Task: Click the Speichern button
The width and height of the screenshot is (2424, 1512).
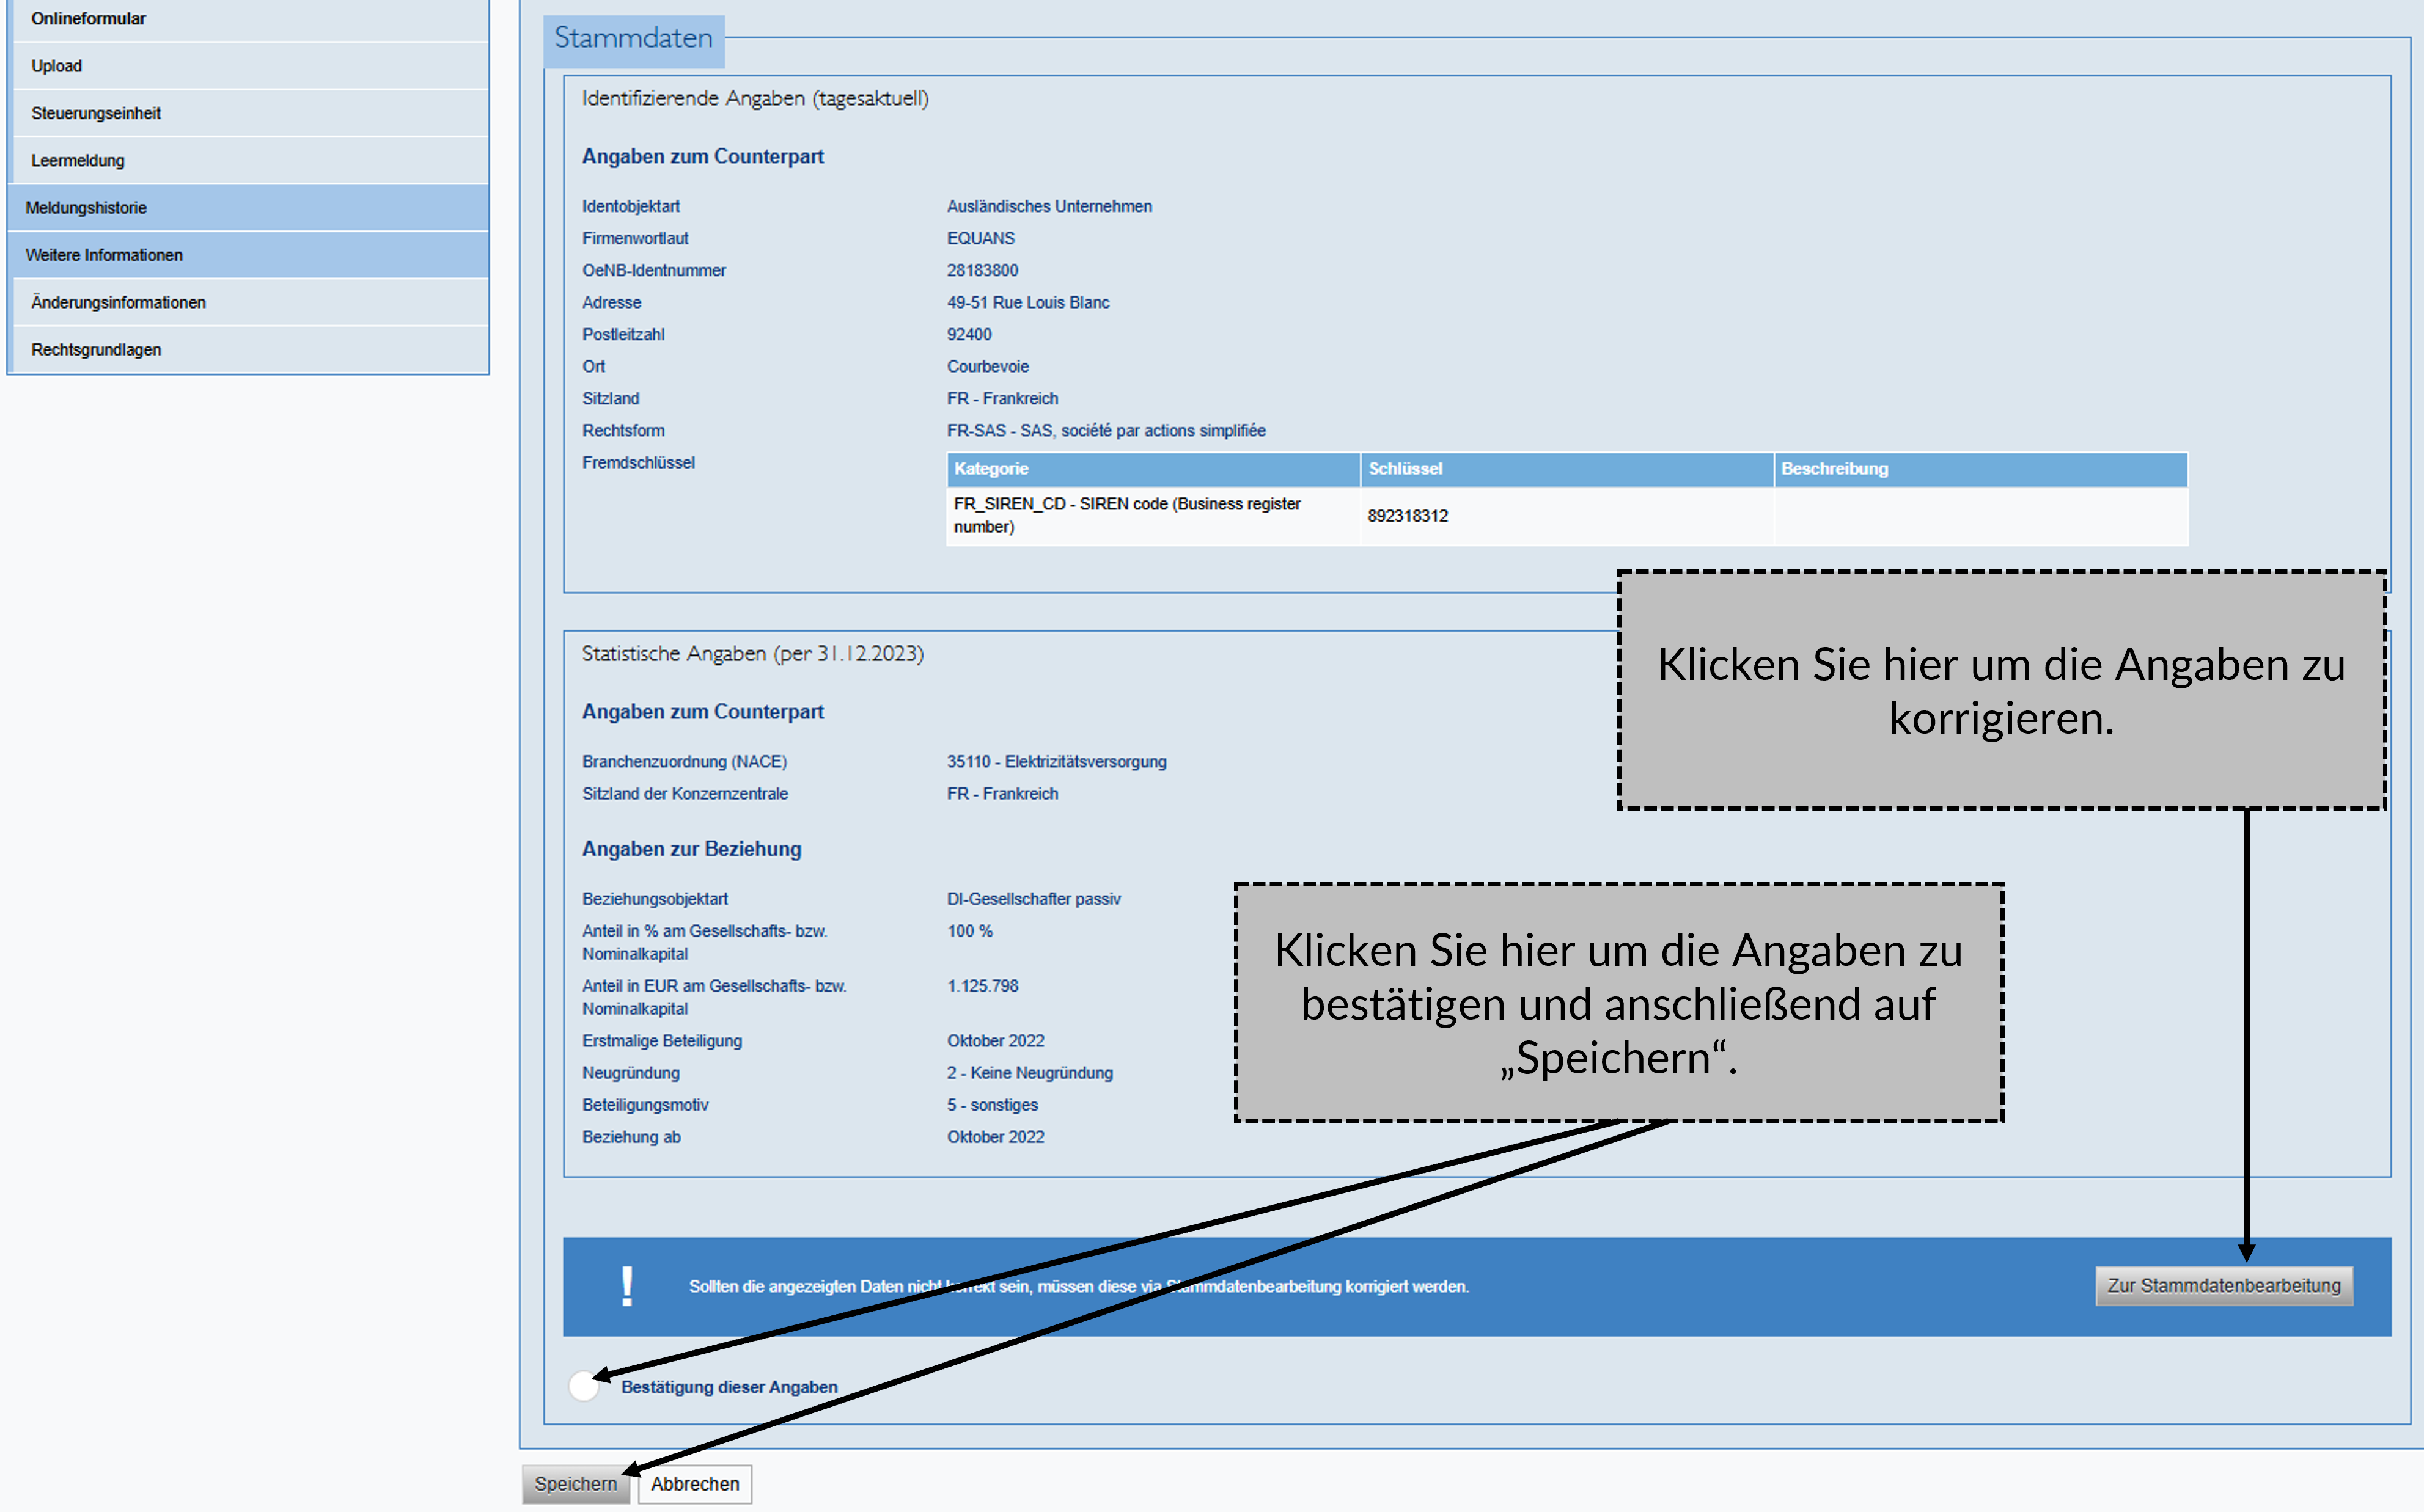Action: [575, 1484]
